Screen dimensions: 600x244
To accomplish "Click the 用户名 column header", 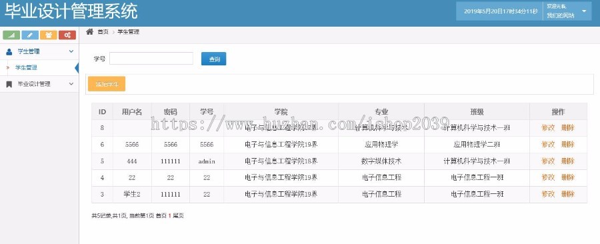I will (132, 112).
